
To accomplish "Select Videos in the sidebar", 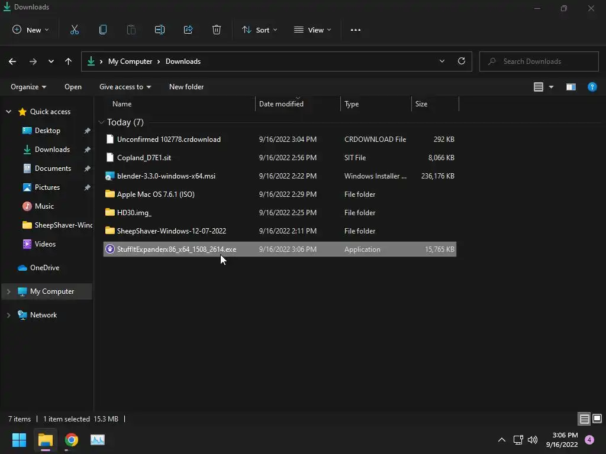I will (45, 244).
